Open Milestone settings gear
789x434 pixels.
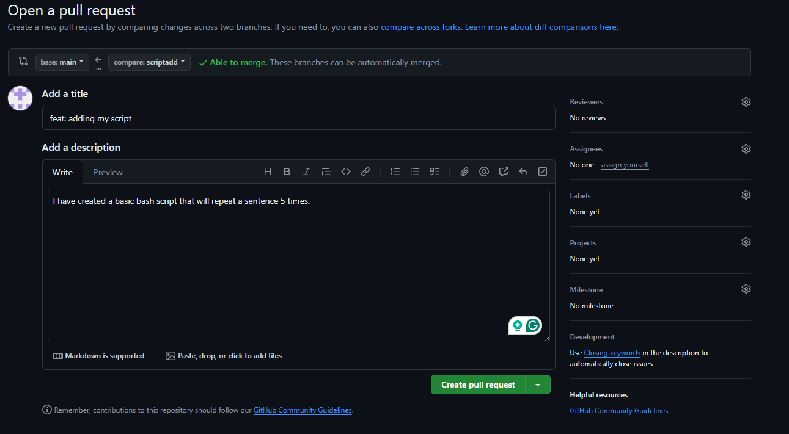coord(746,289)
